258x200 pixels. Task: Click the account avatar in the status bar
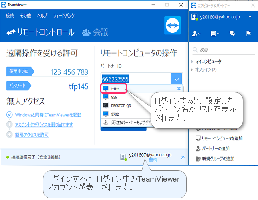[x=123, y=157]
